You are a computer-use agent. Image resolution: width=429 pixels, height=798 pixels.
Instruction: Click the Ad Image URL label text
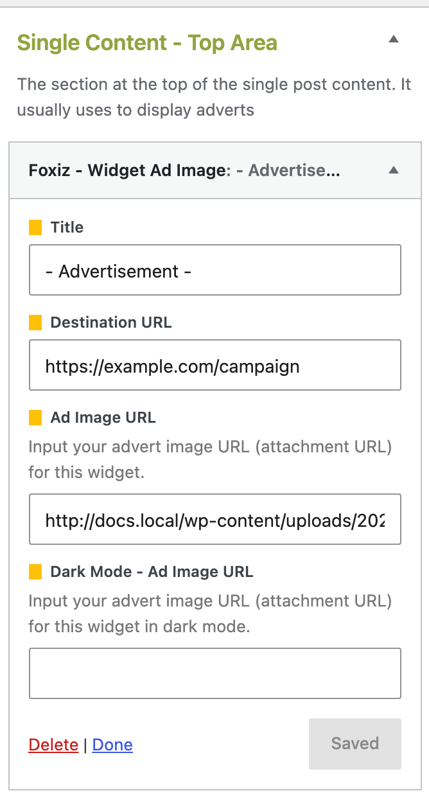[103, 418]
